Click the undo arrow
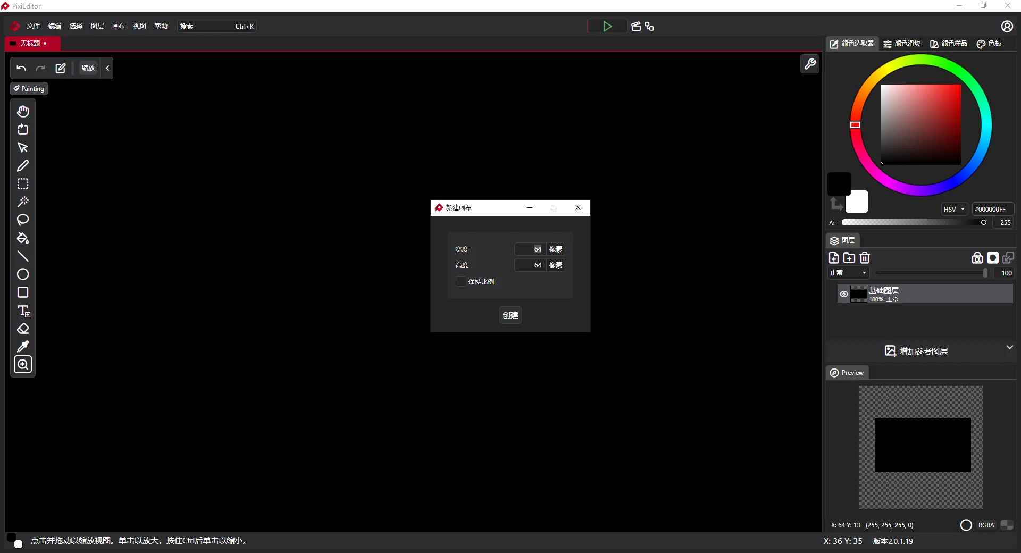Screen dimensions: 1021x553 coord(21,68)
